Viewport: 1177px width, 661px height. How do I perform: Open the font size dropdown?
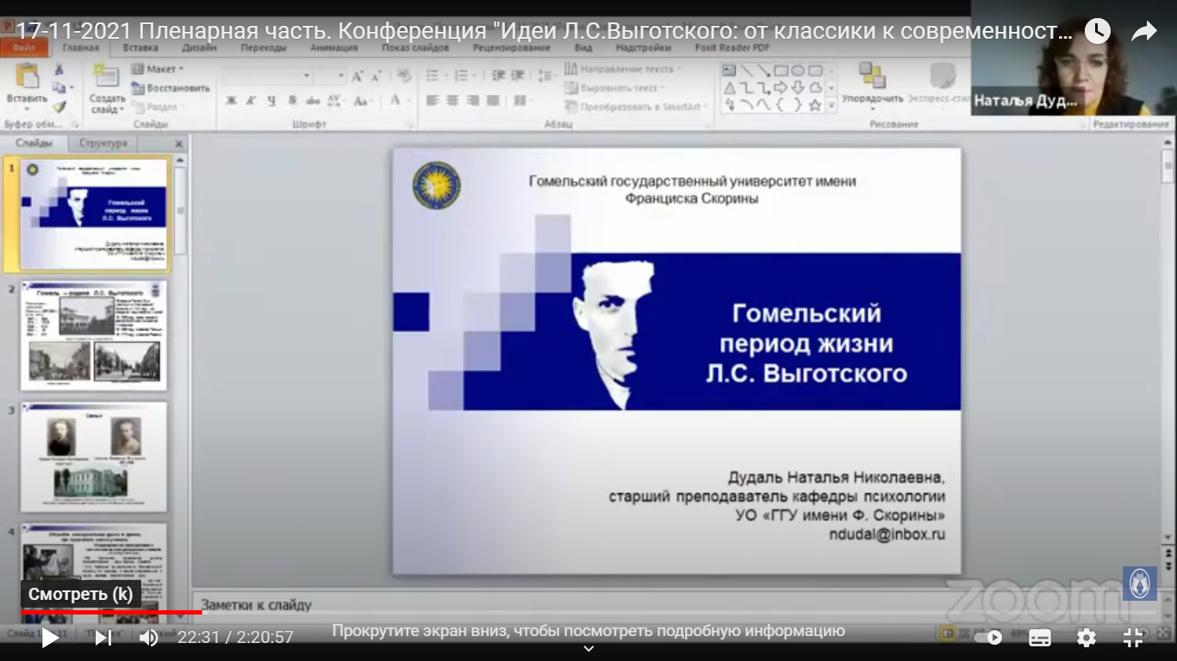331,77
